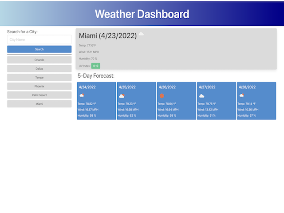This screenshot has height=213, width=284.
Task: Open Miami from the history list
Action: [x=39, y=104]
